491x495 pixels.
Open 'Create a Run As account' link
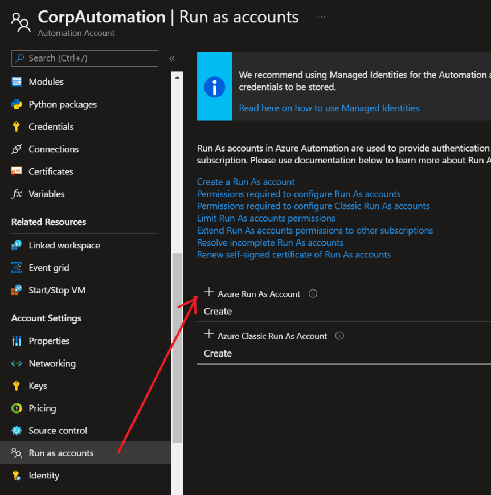[245, 182]
